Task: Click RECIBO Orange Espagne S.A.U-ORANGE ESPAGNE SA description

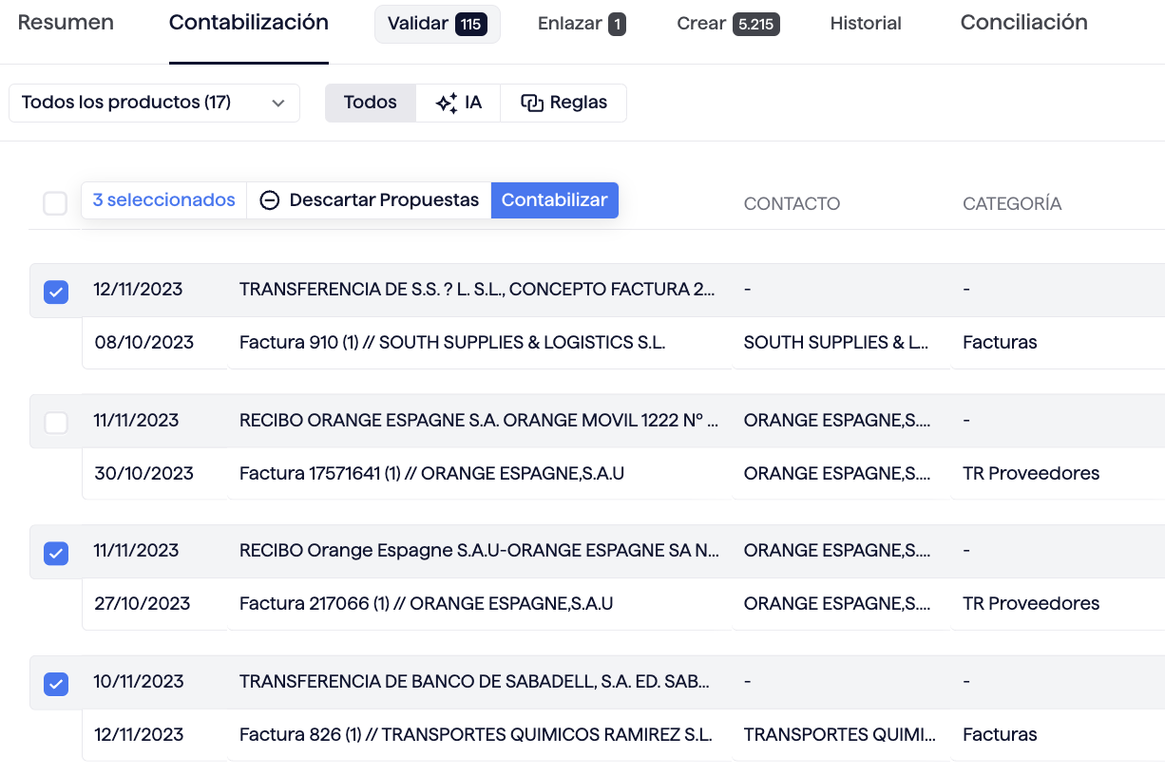Action: 479,551
